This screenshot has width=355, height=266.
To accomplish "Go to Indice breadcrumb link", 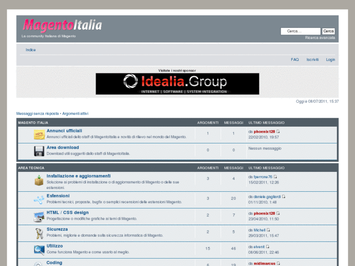I will tap(31, 50).
